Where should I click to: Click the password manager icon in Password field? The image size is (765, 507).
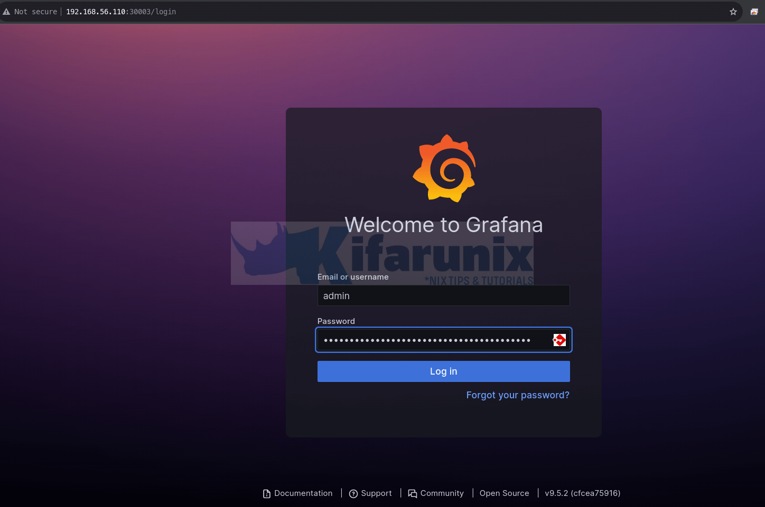[559, 340]
